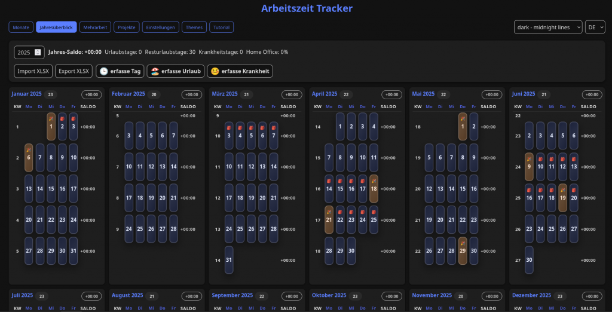The image size is (612, 312).
Task: Click the clock icon on erfasse Tag
Action: [x=103, y=71]
